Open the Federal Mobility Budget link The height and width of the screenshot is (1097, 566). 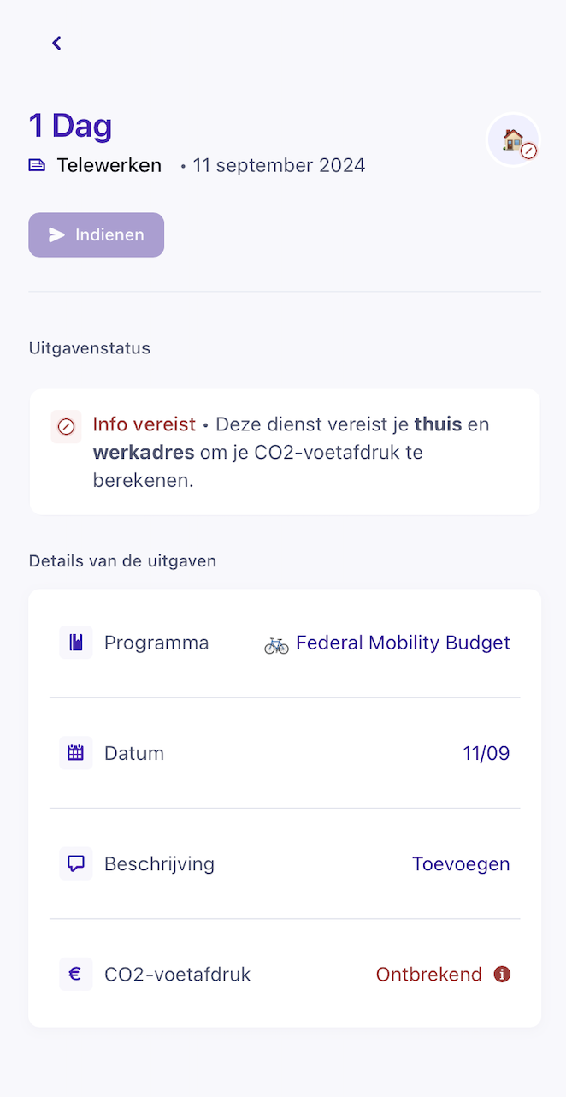[403, 643]
